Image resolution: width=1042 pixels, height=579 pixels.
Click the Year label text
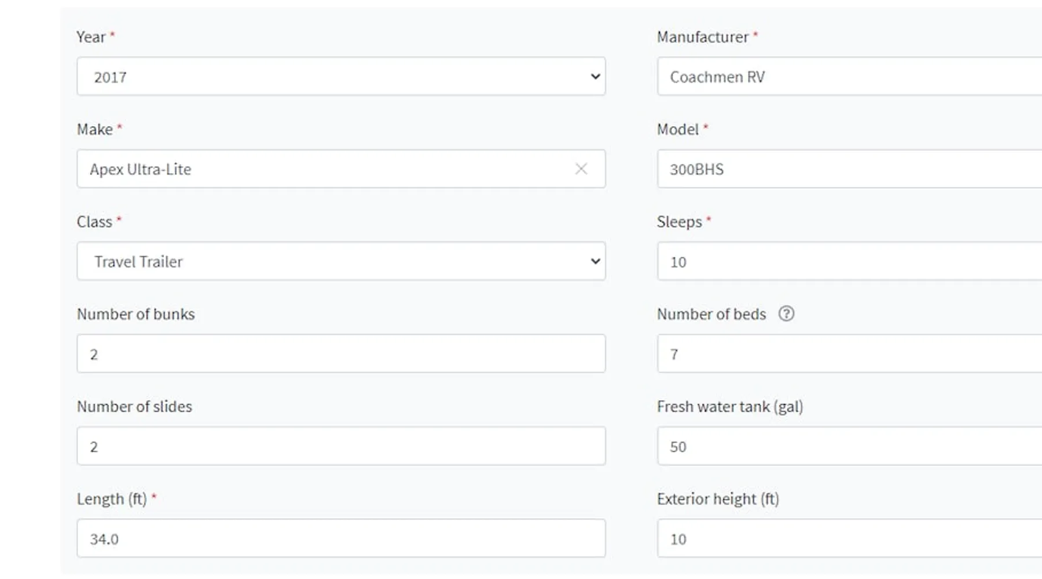(91, 37)
